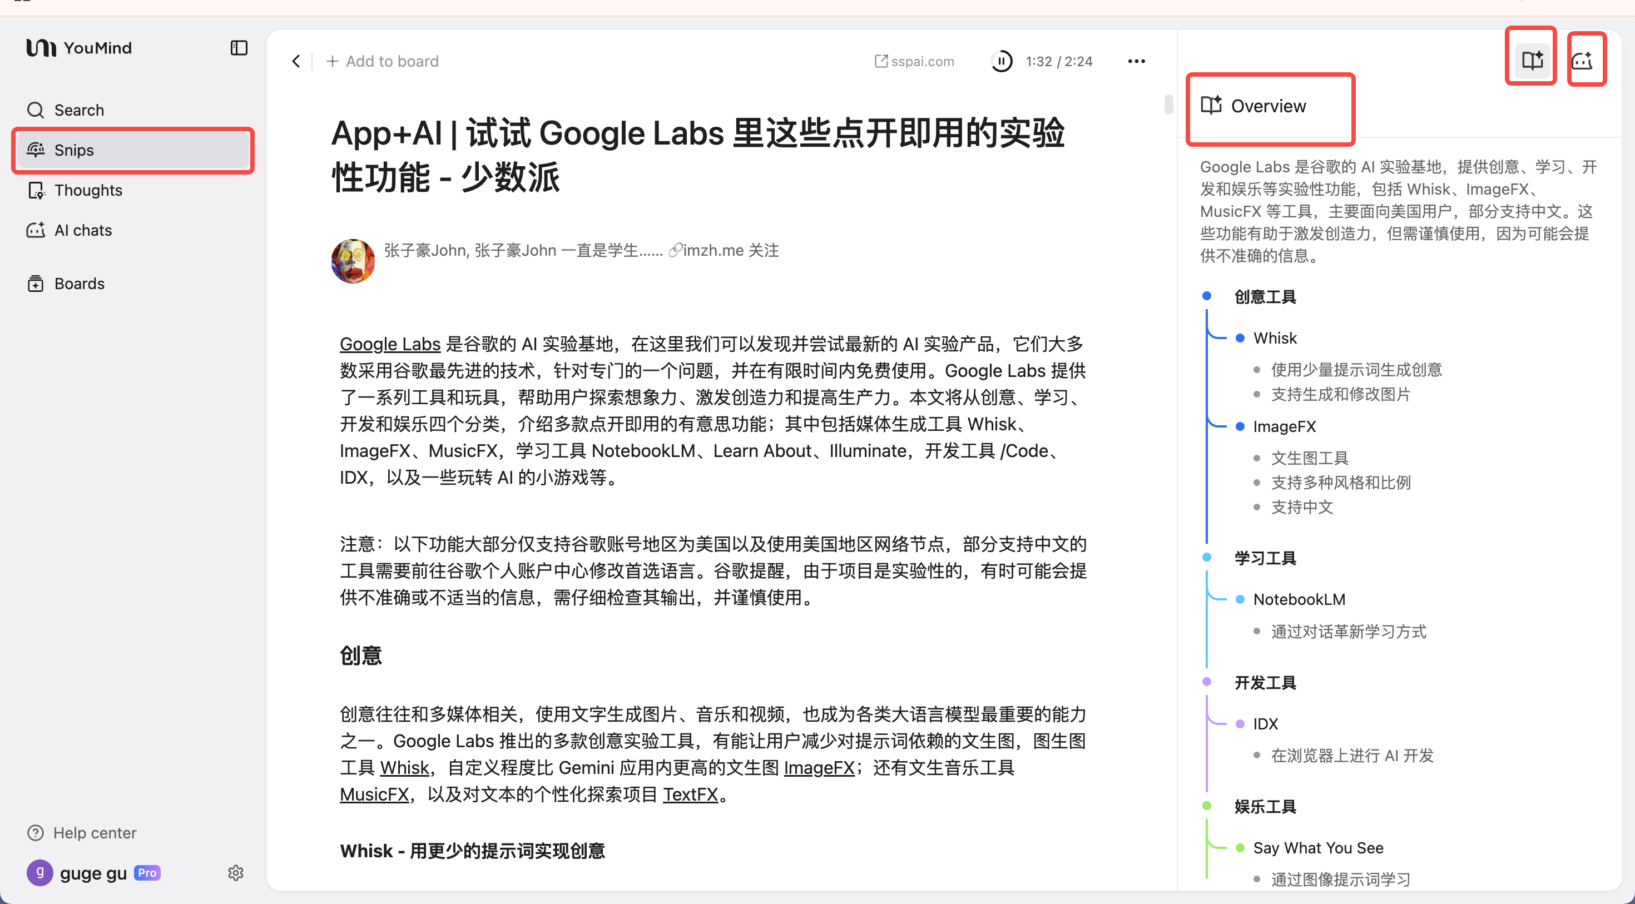Image resolution: width=1635 pixels, height=904 pixels.
Task: Click the Snips icon
Action: pos(36,150)
